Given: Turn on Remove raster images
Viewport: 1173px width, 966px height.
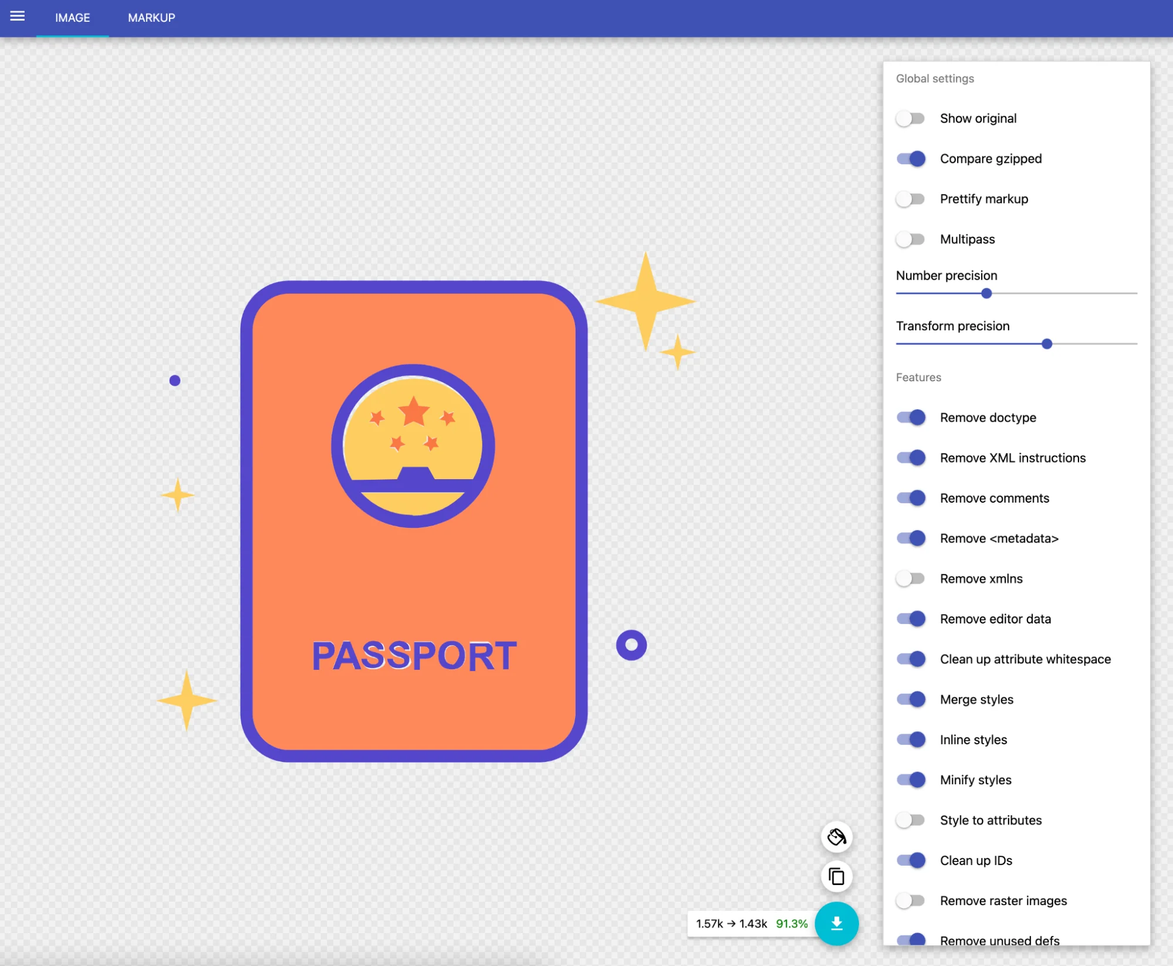Looking at the screenshot, I should [x=911, y=900].
